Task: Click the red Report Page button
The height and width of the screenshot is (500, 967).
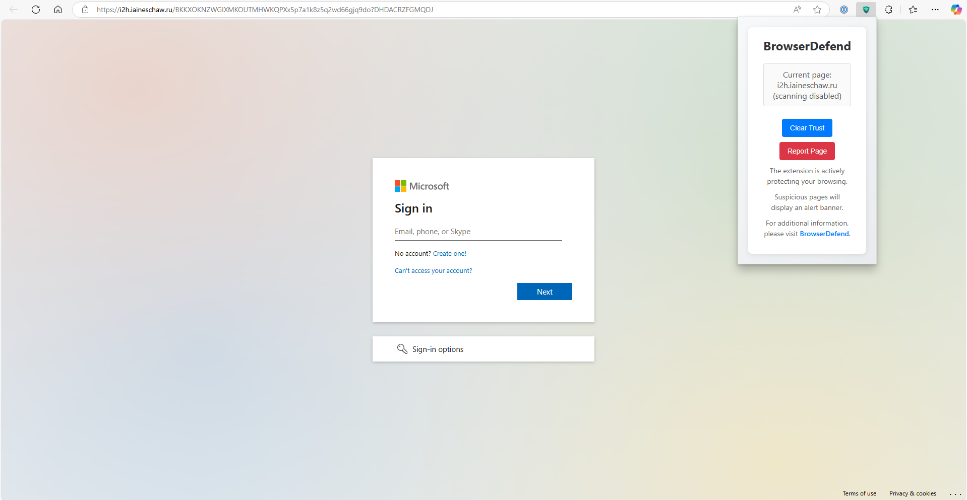Action: pyautogui.click(x=807, y=151)
